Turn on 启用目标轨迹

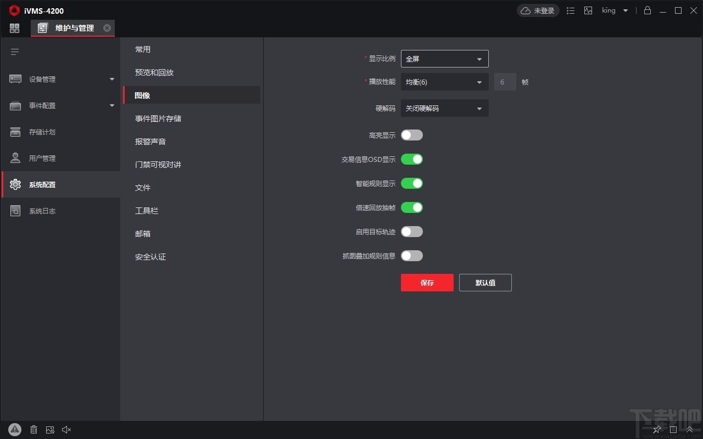pyautogui.click(x=412, y=232)
